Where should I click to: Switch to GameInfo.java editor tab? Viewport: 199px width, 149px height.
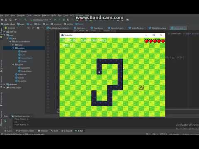point(116,28)
